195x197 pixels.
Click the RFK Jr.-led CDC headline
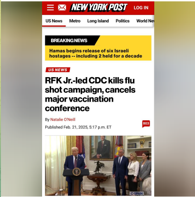(x=90, y=94)
